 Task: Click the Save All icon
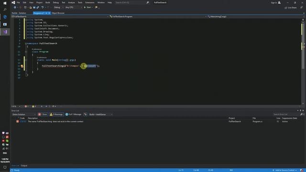tap(38, 8)
